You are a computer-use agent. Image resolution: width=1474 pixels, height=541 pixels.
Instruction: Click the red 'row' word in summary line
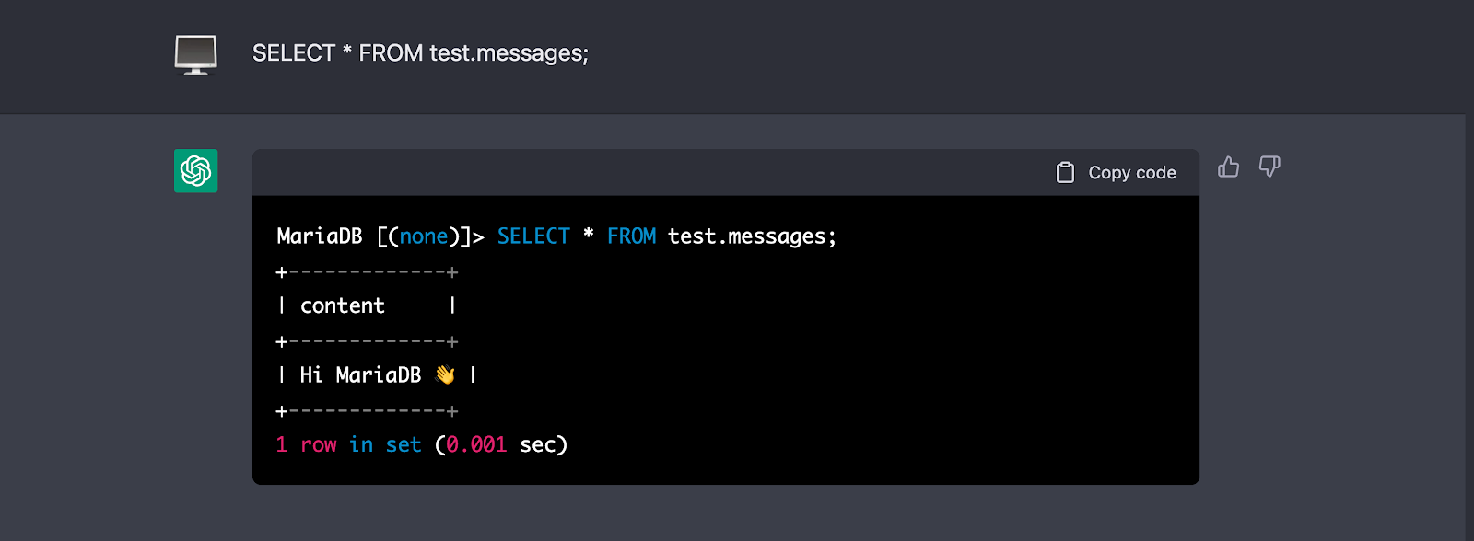pyautogui.click(x=318, y=445)
